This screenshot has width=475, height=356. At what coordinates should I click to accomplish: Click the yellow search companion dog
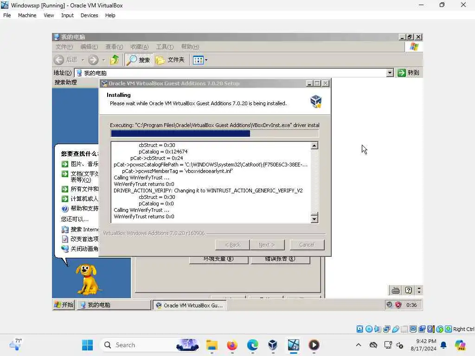tap(88, 280)
